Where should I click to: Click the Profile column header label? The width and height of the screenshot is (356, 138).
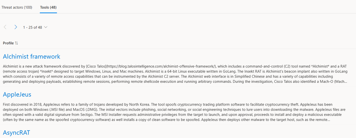click(9, 43)
